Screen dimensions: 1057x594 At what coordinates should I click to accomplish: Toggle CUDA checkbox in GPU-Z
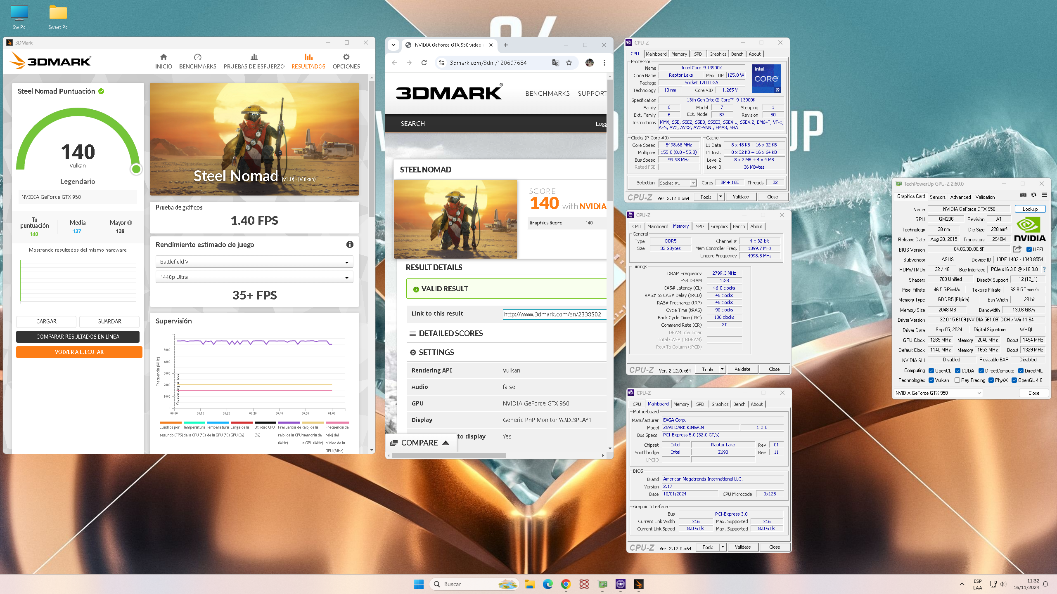pos(958,370)
